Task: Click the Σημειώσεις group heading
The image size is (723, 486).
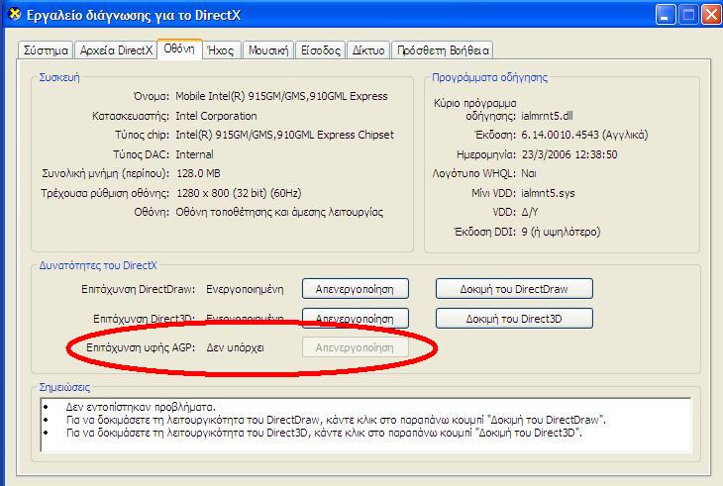Action: coord(64,387)
